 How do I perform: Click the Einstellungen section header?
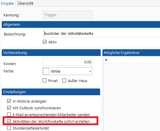click(x=51, y=92)
